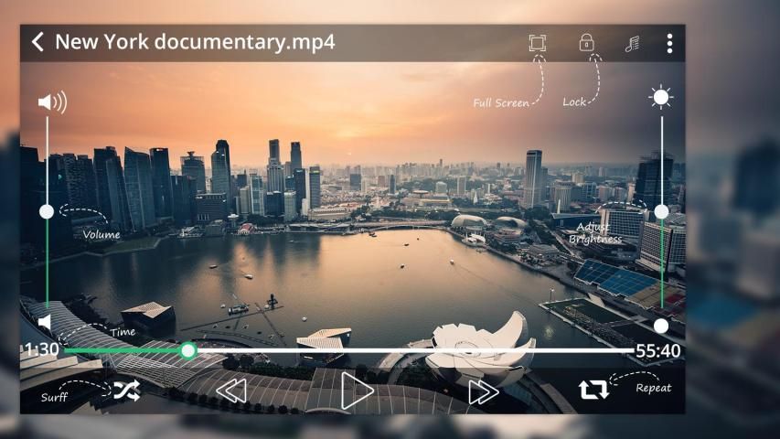
Task: Click the sun brightness icon at top right
Action: (660, 97)
